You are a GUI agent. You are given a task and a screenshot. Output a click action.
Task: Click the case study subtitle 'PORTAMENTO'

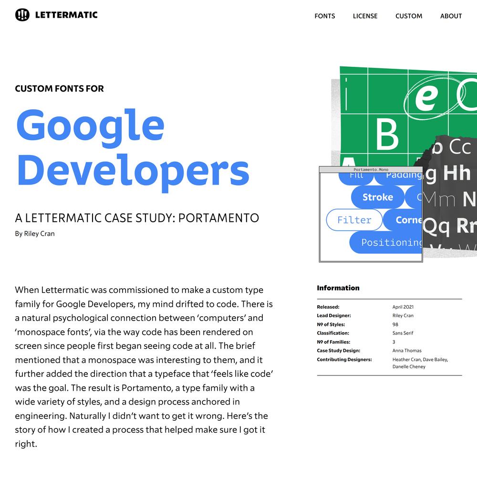(218, 218)
